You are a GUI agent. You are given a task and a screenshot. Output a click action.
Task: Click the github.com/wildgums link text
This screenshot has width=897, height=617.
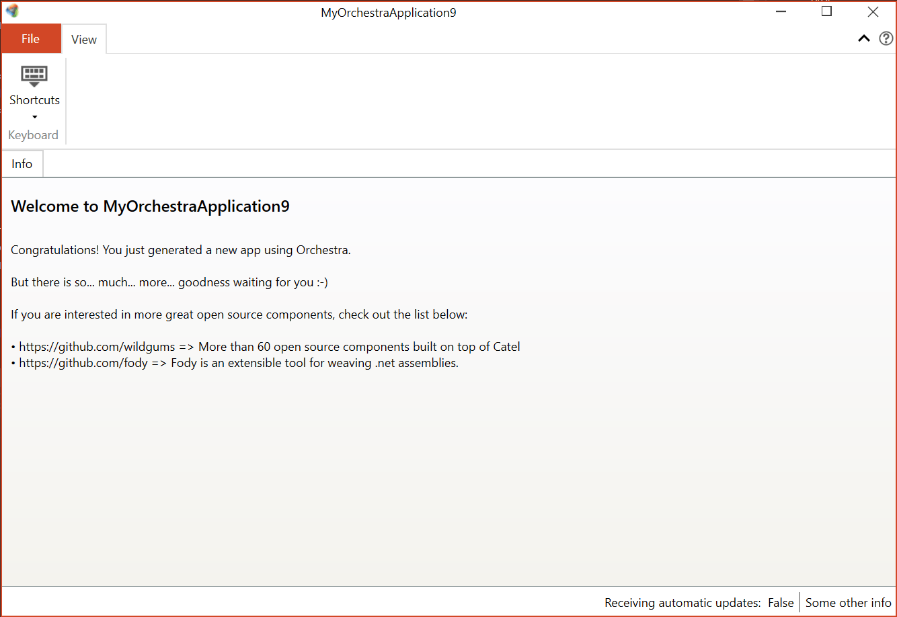click(x=97, y=347)
